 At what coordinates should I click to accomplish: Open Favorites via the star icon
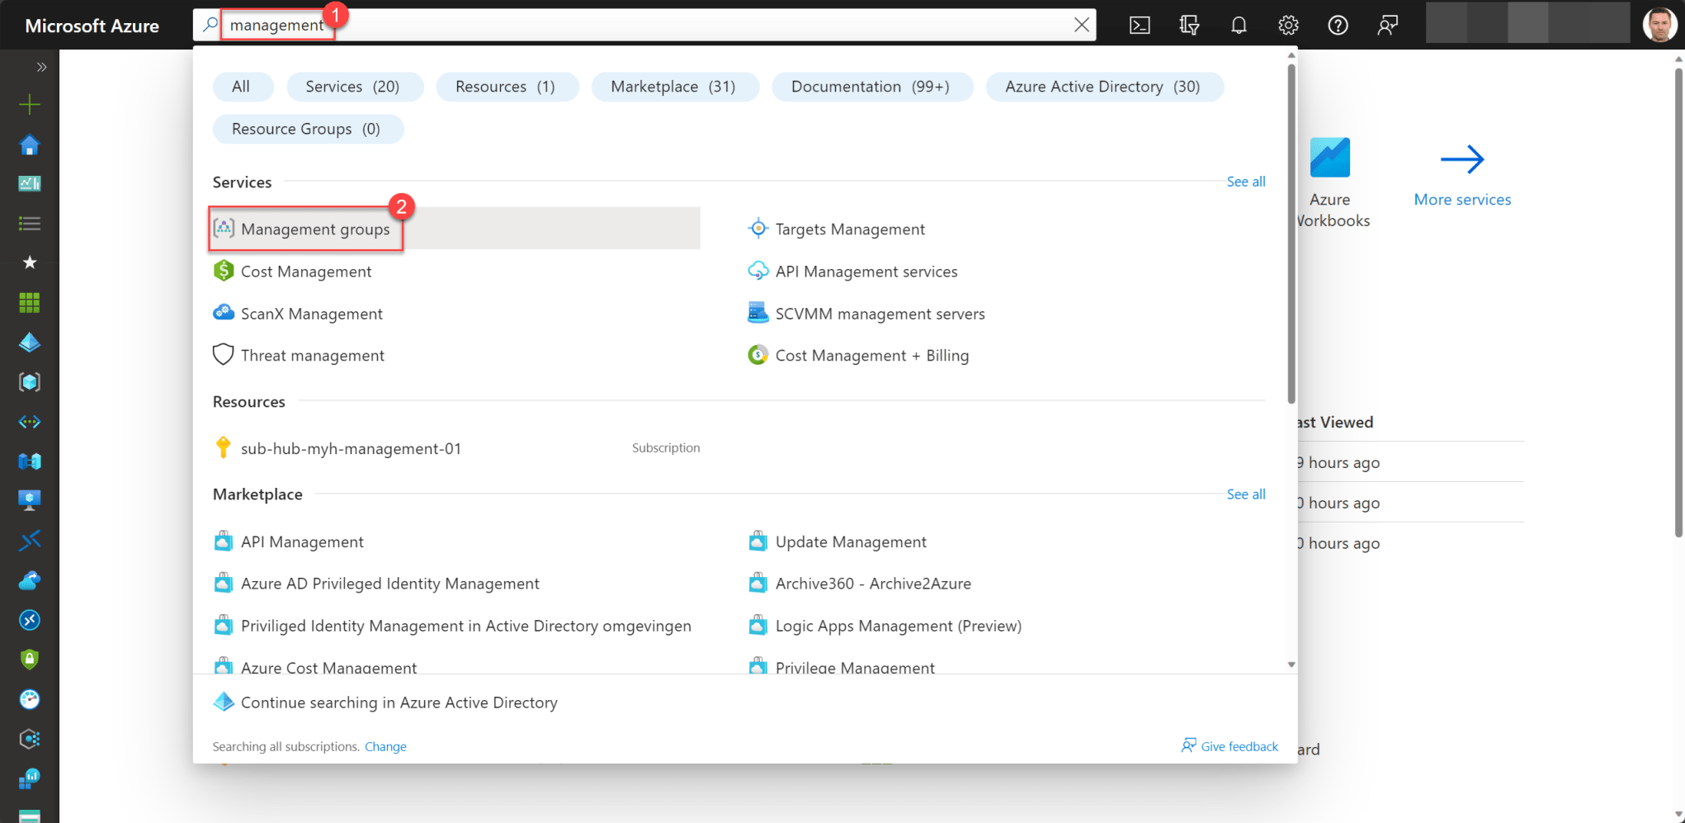(30, 263)
